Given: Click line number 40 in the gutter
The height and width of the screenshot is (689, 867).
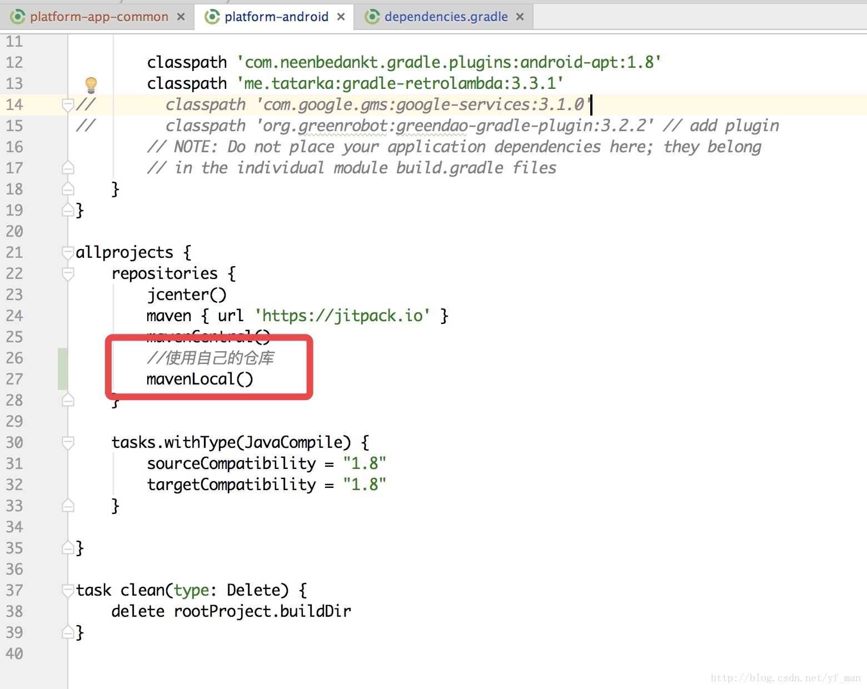Looking at the screenshot, I should 14,653.
